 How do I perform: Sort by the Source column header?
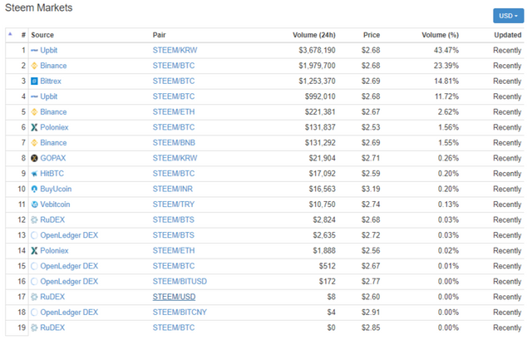point(42,35)
